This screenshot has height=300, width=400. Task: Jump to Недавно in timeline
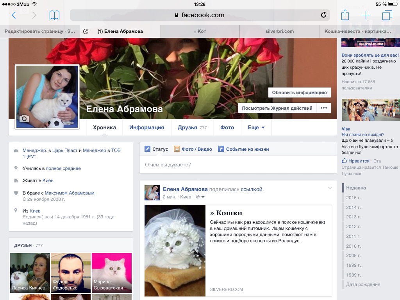[x=356, y=188]
